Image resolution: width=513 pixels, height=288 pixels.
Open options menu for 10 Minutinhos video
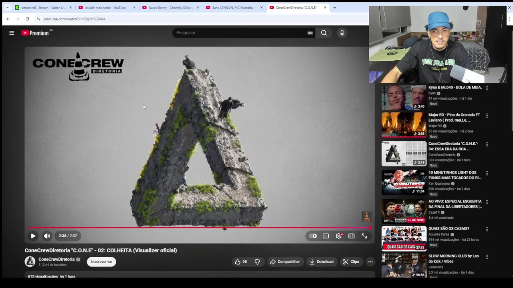[x=487, y=173]
